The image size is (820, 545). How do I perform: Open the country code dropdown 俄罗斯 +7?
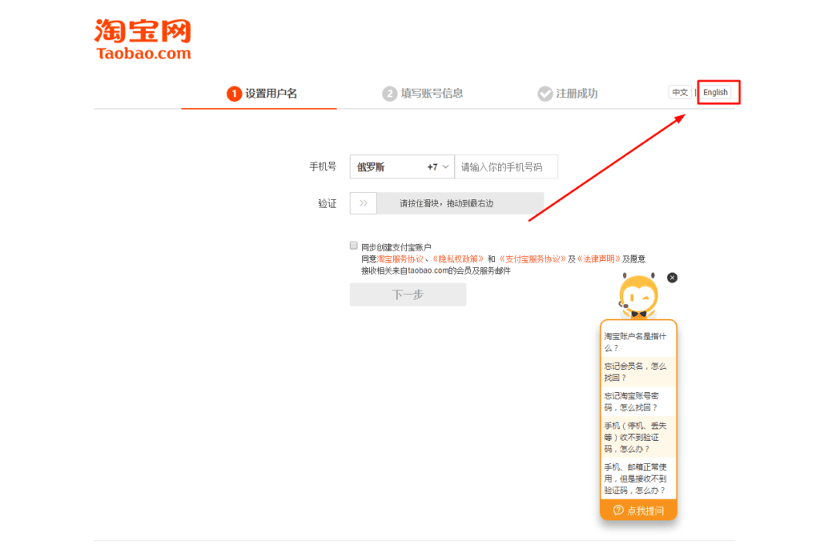pos(401,167)
